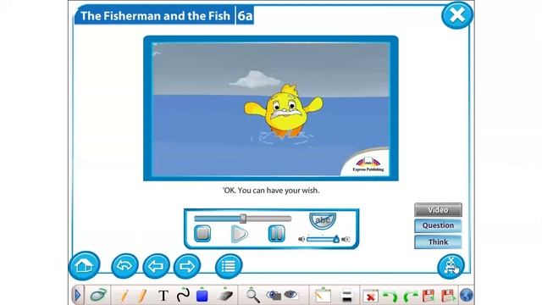Adjust the volume slider knob
Screen dimensions: 542x305
click(x=336, y=239)
